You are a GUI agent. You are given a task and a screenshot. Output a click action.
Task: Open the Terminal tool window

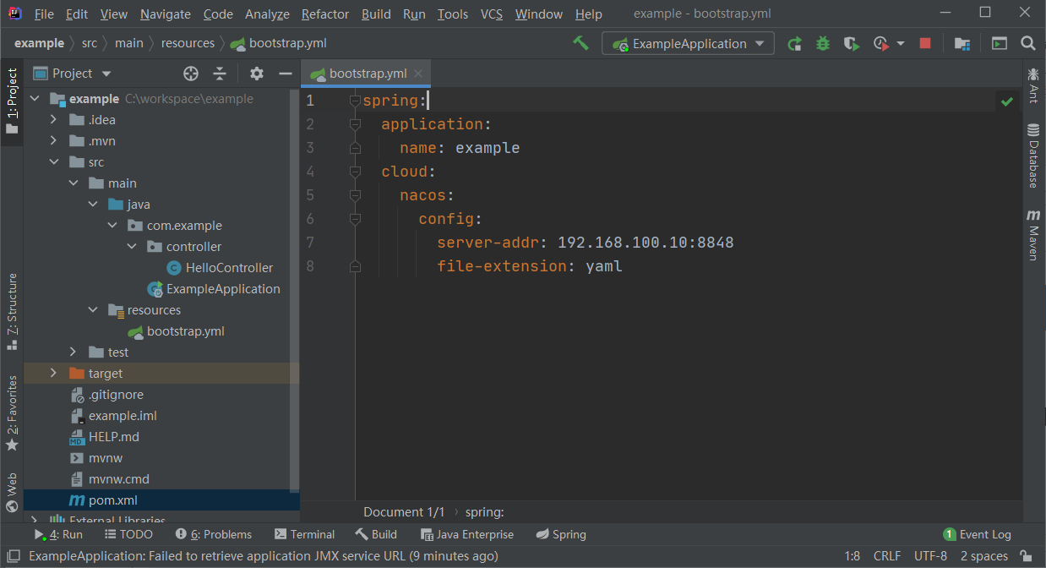305,534
